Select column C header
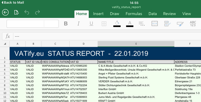The image size is (201, 102). click(55, 44)
